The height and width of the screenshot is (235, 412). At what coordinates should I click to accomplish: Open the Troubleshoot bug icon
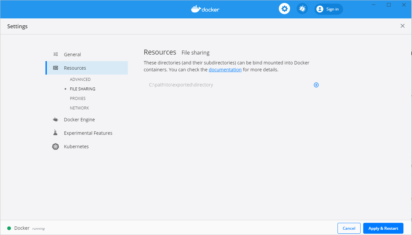[302, 9]
